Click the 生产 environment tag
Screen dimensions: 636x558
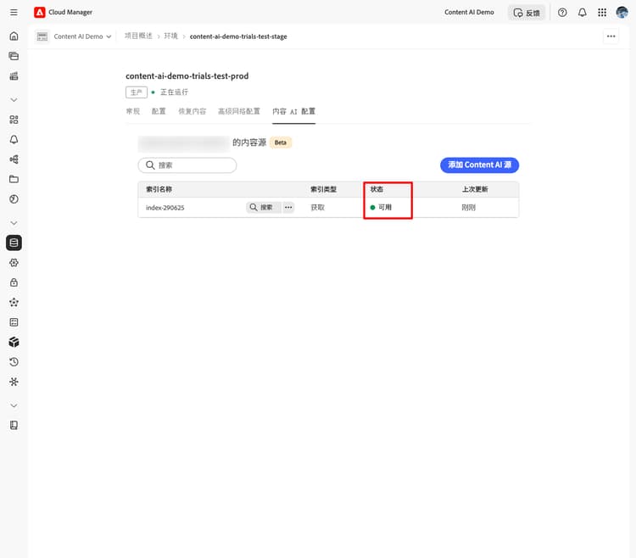click(137, 92)
